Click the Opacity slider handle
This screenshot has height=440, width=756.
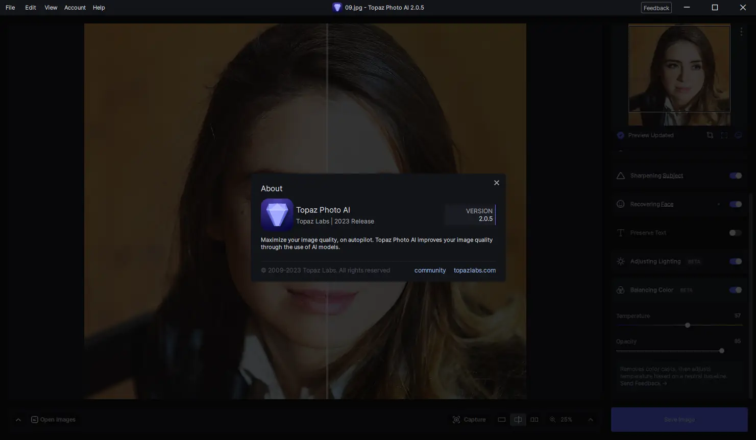point(722,351)
